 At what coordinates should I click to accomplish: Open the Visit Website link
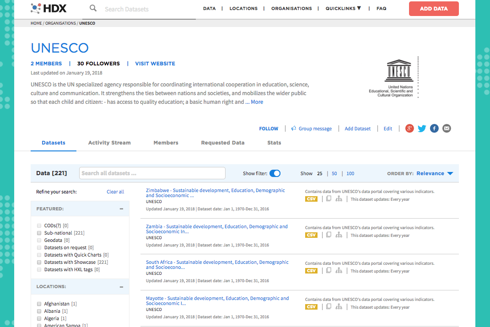pos(155,64)
